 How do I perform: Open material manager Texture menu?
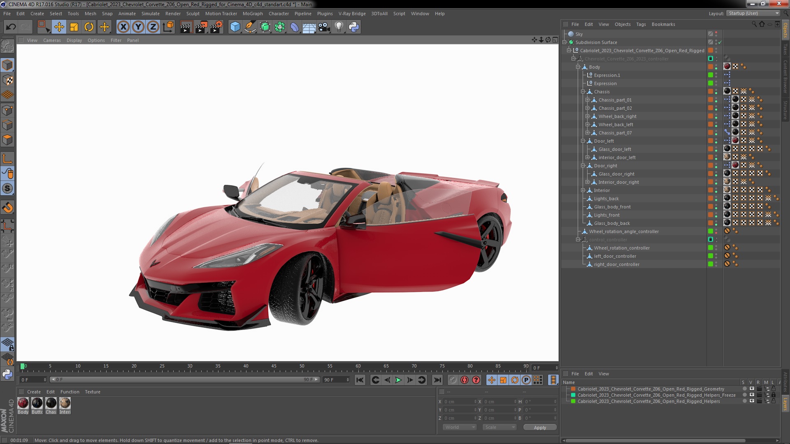click(x=93, y=392)
